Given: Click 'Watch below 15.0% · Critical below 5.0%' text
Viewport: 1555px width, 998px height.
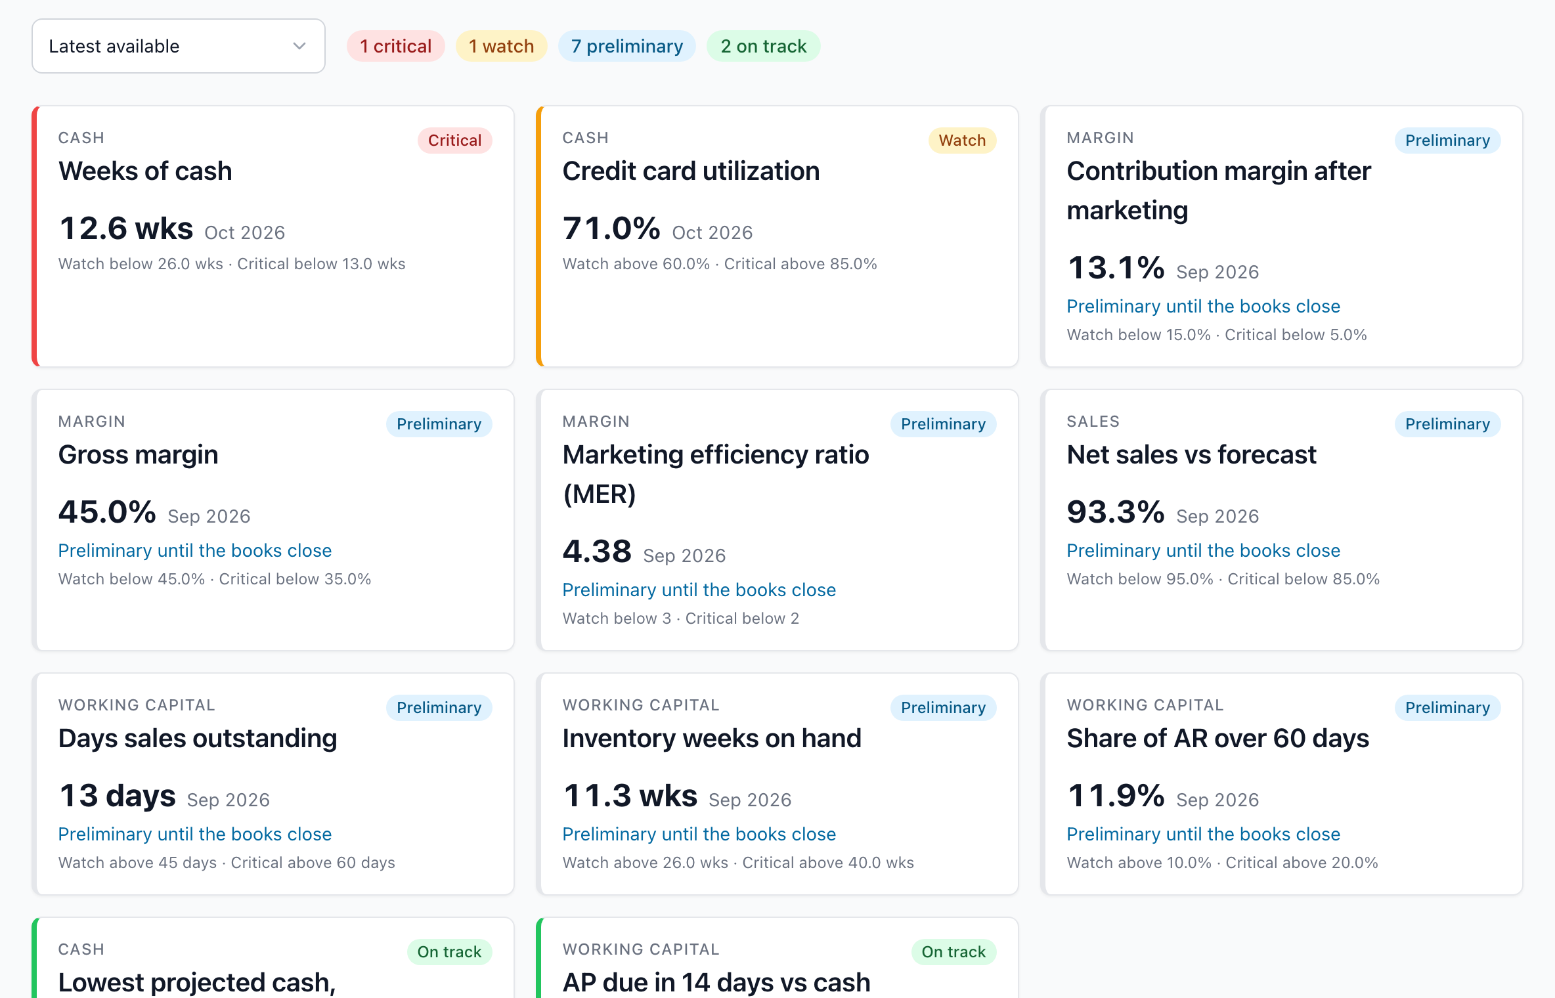Looking at the screenshot, I should point(1216,335).
